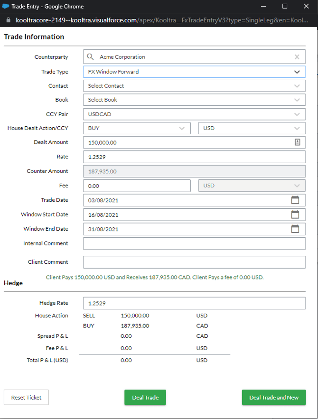Image resolution: width=318 pixels, height=419 pixels.
Task: Click into the Hedge Rate field
Action: 194,303
